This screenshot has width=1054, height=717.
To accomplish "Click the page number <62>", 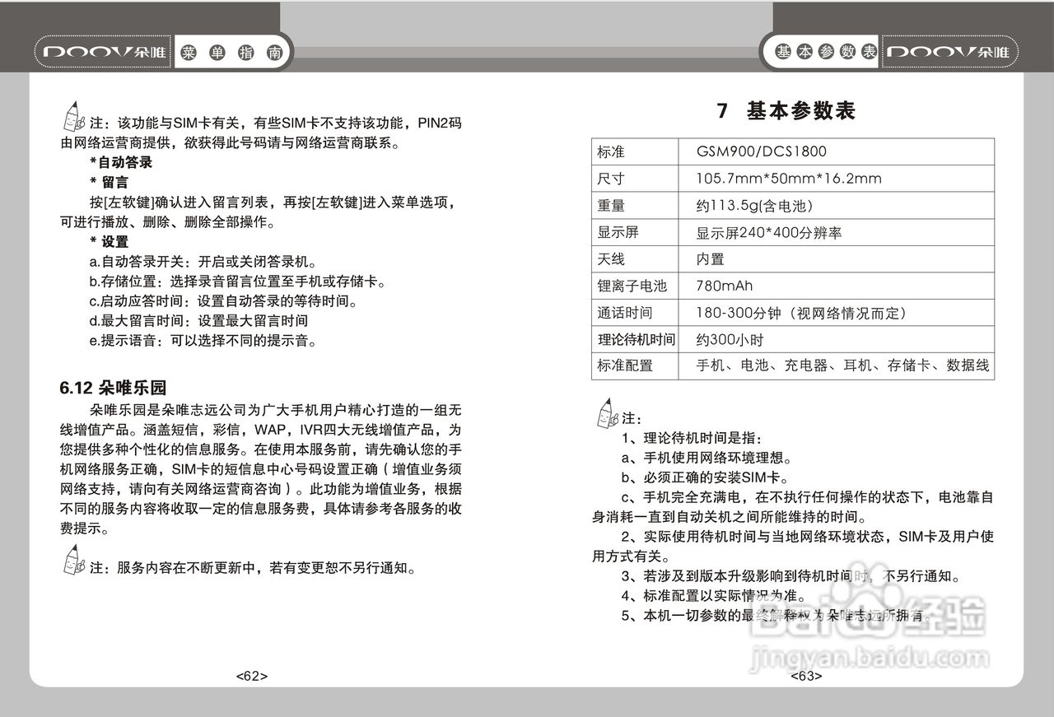I will [x=252, y=676].
